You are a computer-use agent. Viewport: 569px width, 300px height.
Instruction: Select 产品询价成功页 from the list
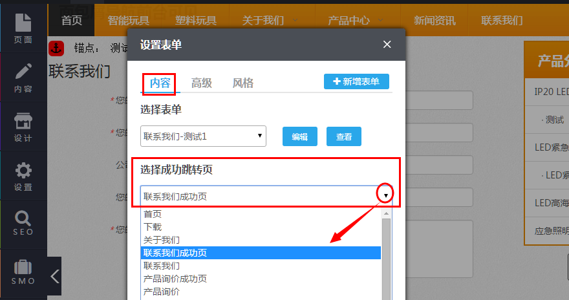point(175,279)
